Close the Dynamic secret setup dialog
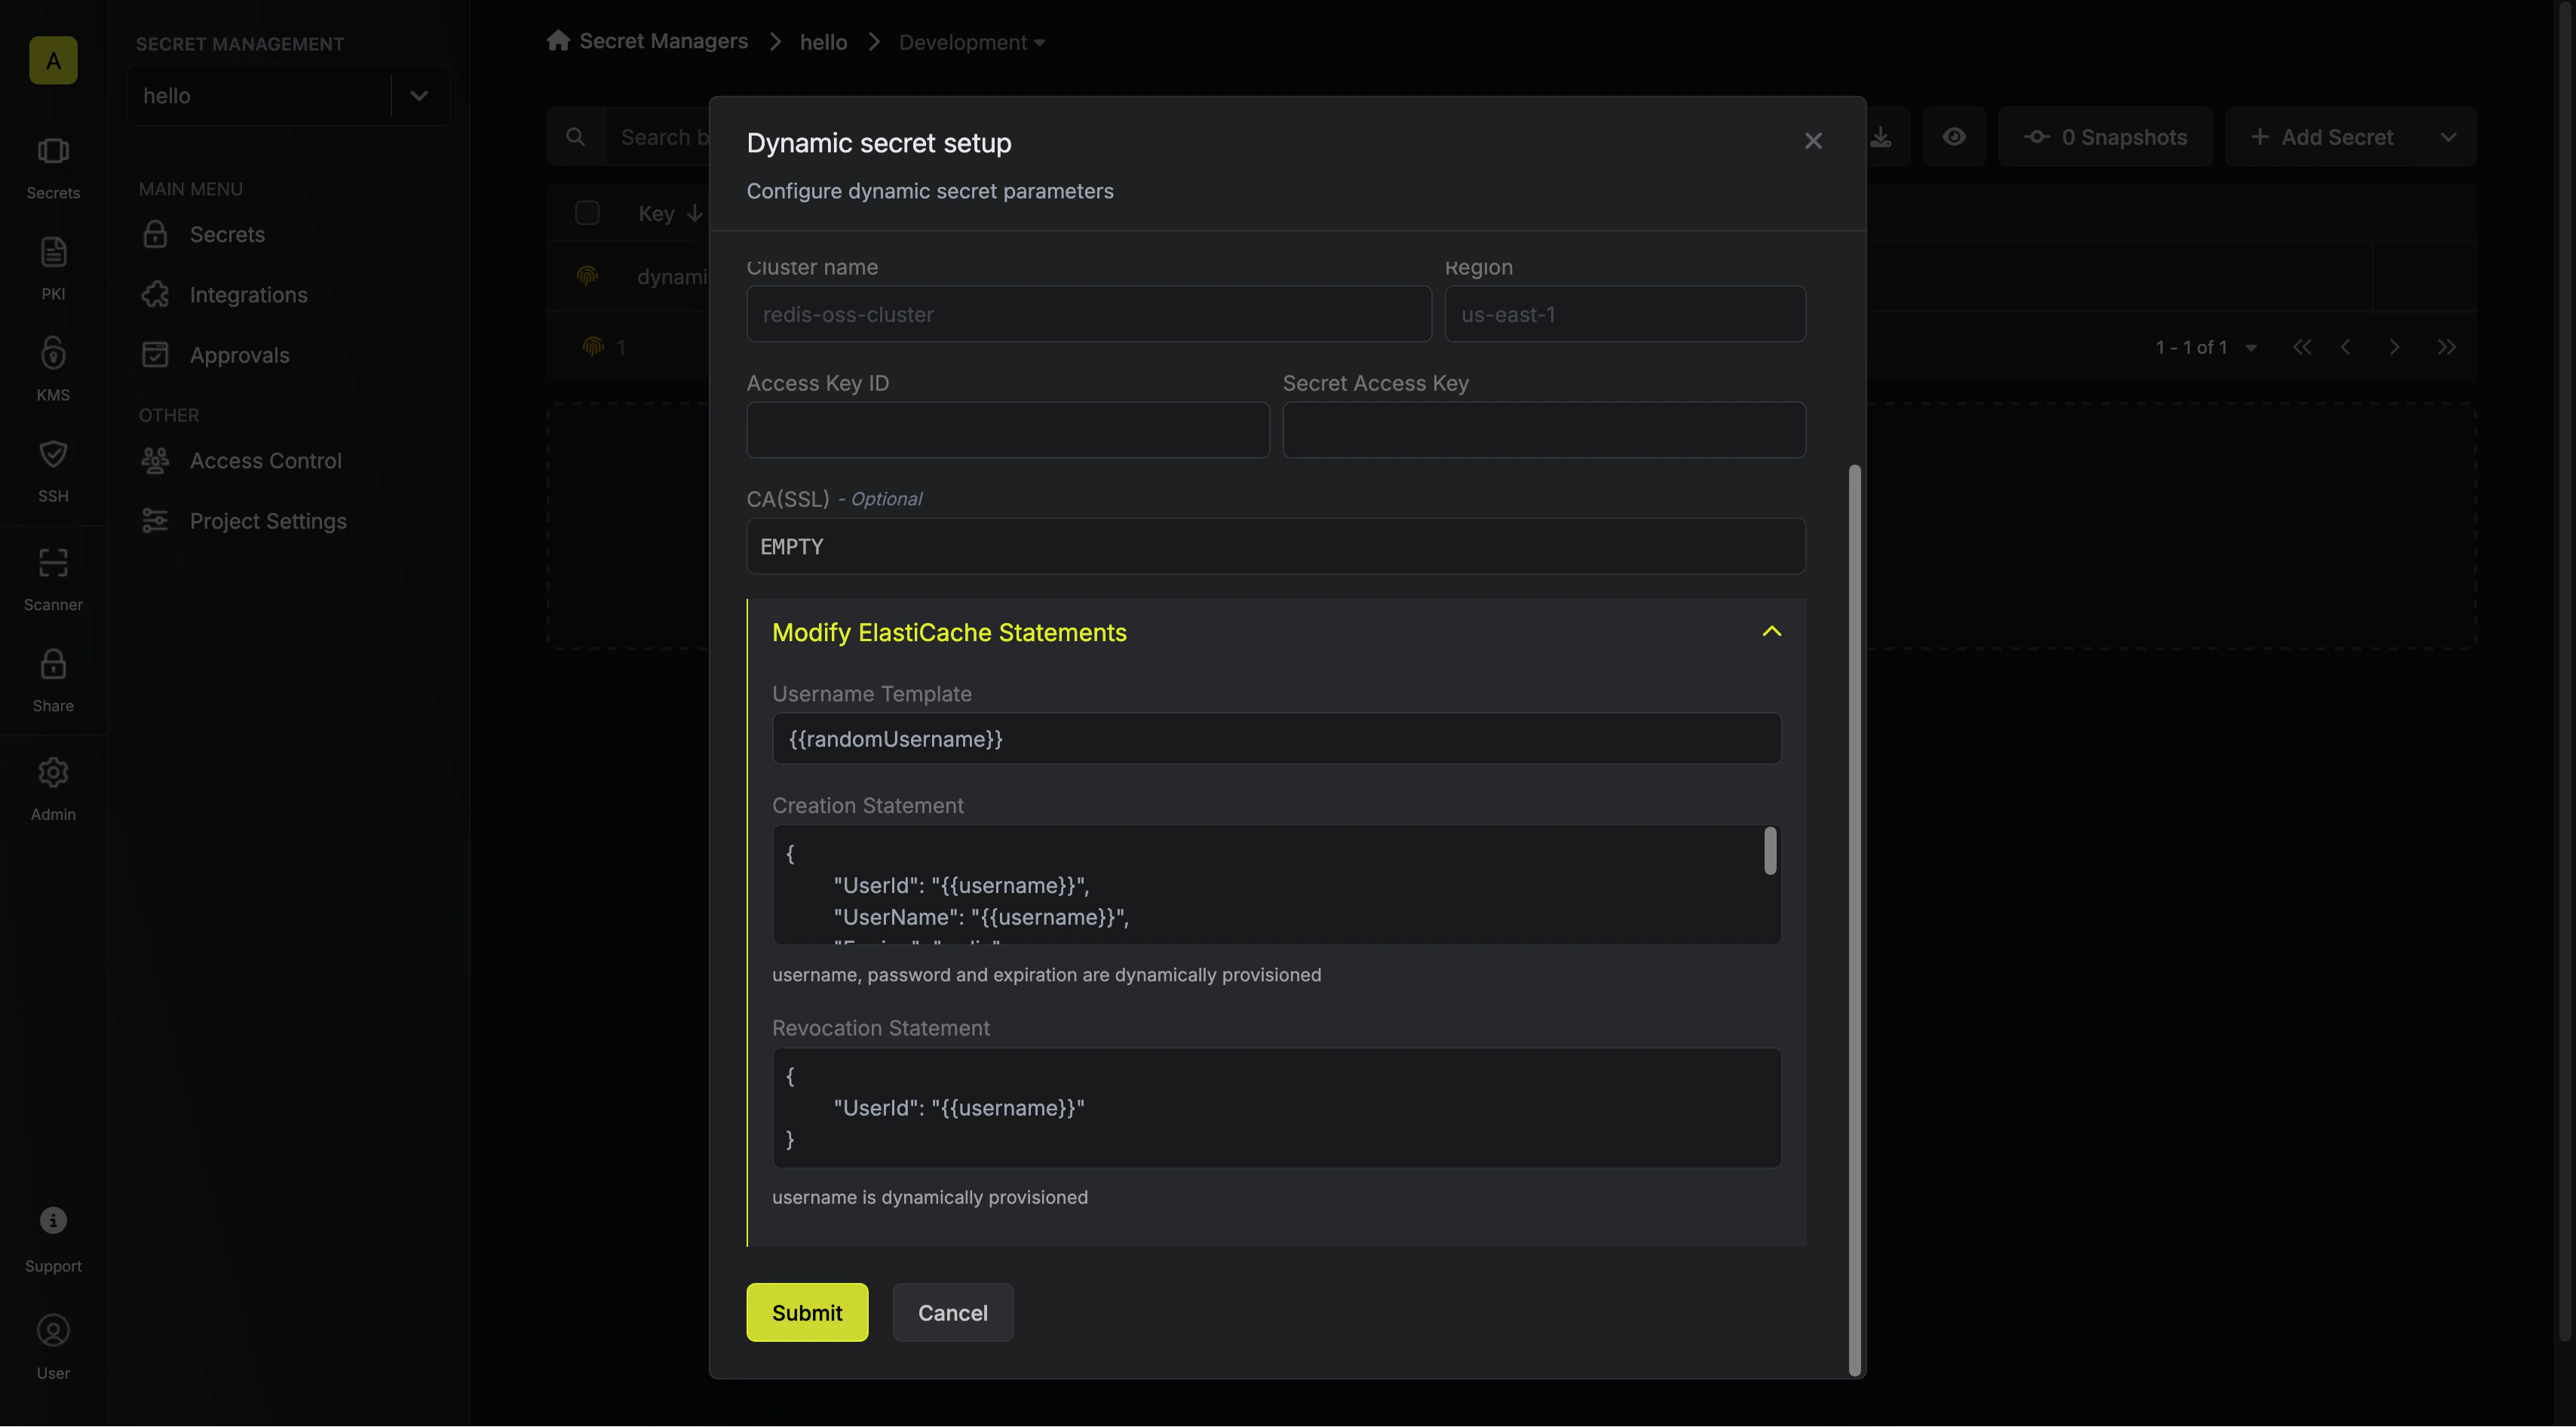Viewport: 2576px width, 1427px height. (1813, 141)
